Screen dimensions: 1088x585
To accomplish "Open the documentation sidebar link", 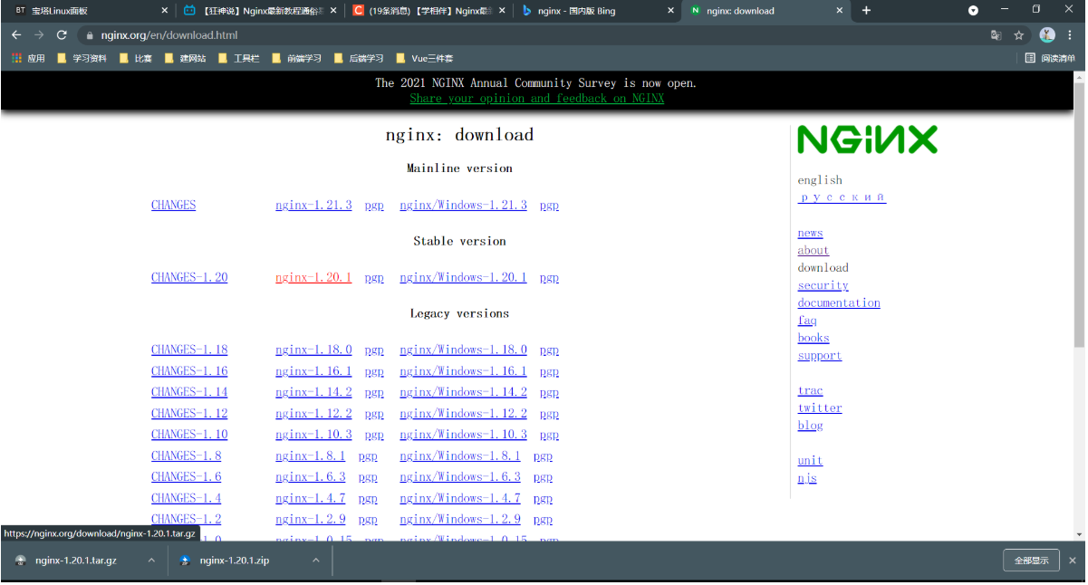I will [x=839, y=302].
